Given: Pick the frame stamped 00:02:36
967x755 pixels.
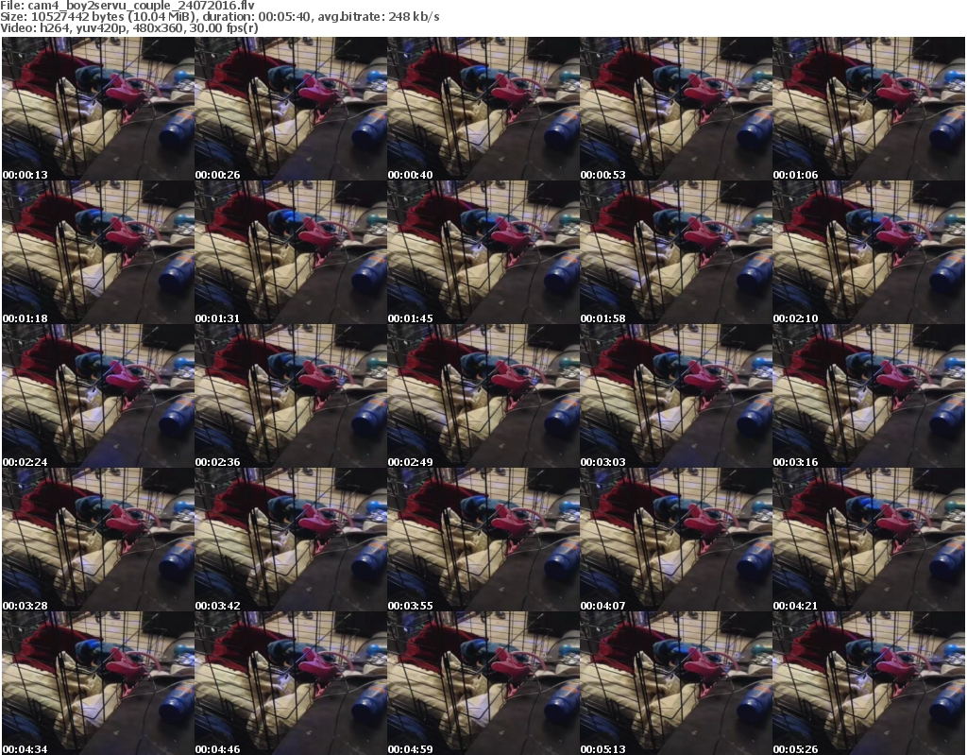Looking at the screenshot, I should (x=291, y=396).
